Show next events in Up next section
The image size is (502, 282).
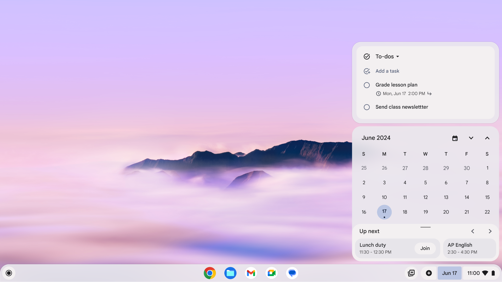[x=490, y=231]
